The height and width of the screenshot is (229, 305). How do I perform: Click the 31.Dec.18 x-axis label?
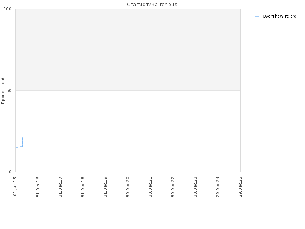pyautogui.click(x=83, y=187)
